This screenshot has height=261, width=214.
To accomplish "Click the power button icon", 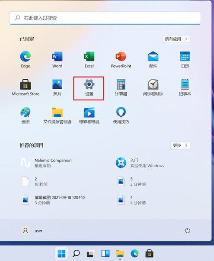I will [188, 231].
